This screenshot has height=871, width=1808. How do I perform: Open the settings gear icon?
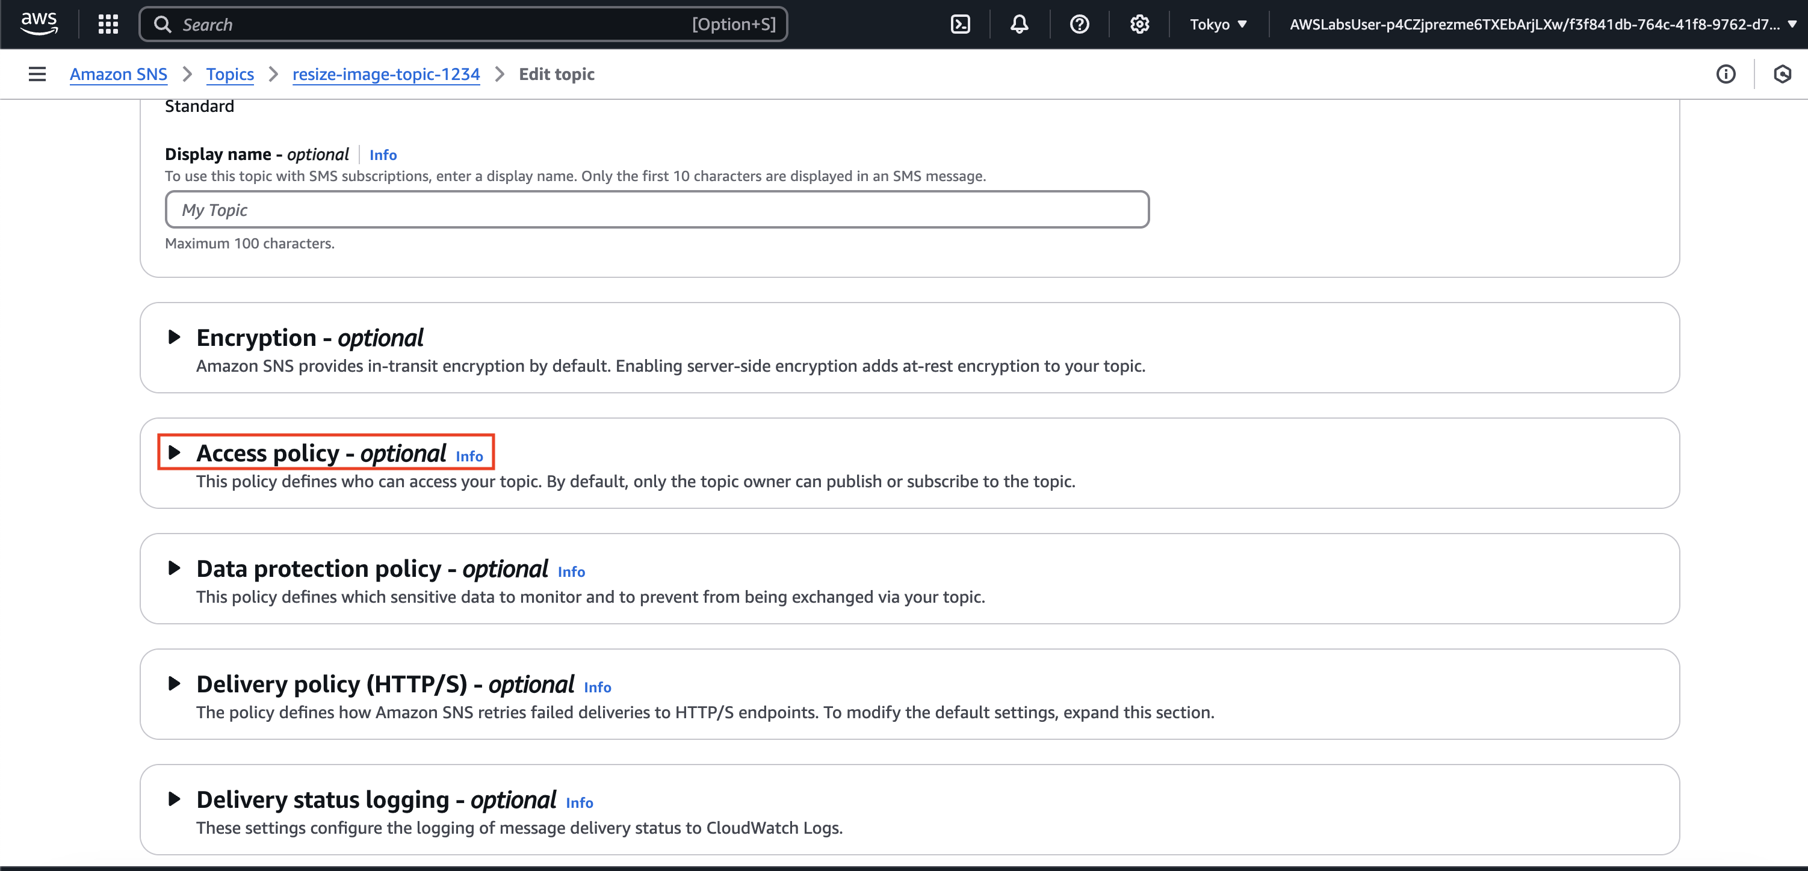tap(1139, 25)
